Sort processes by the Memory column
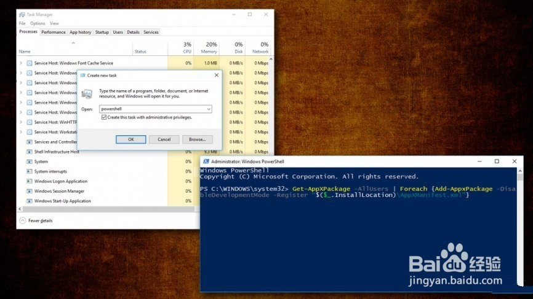This screenshot has height=299, width=533. pyautogui.click(x=207, y=48)
